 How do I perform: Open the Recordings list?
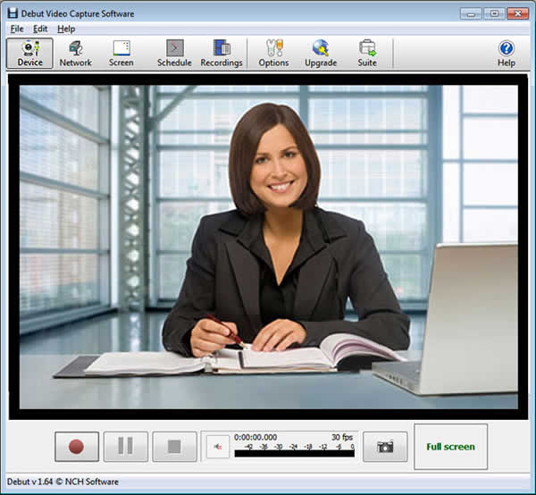tap(221, 53)
